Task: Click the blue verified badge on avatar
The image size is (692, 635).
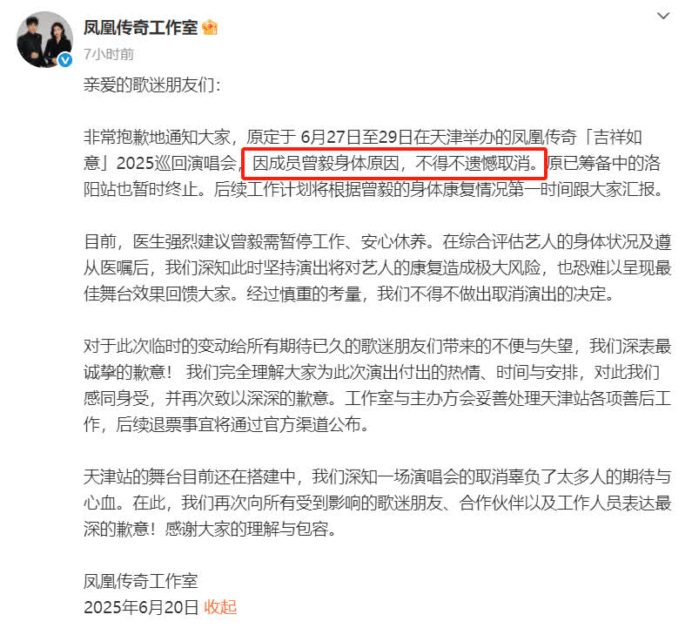Action: (65, 59)
